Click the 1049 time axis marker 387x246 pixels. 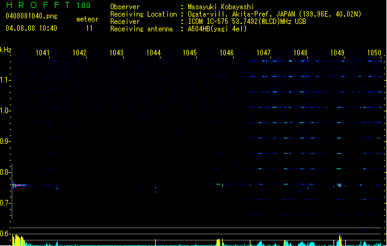click(x=337, y=53)
